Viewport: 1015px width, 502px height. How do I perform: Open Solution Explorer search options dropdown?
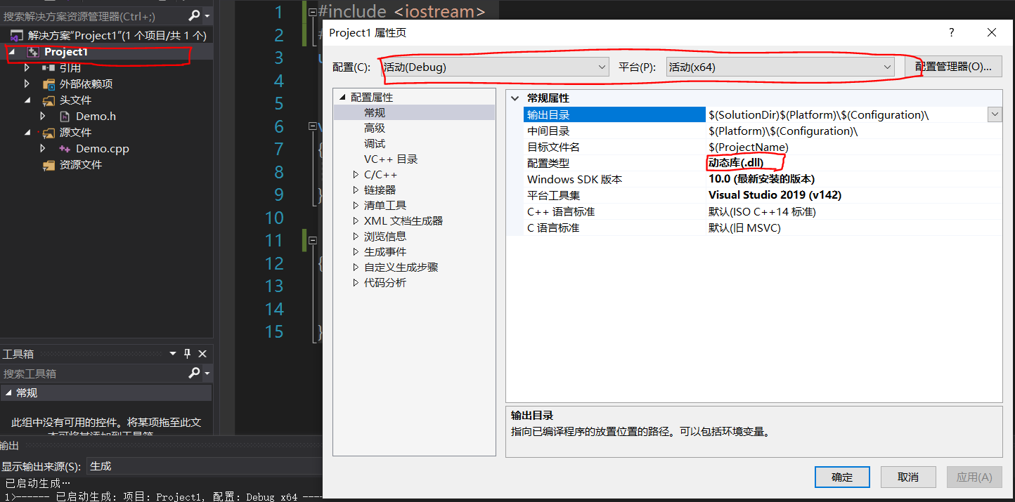(207, 15)
